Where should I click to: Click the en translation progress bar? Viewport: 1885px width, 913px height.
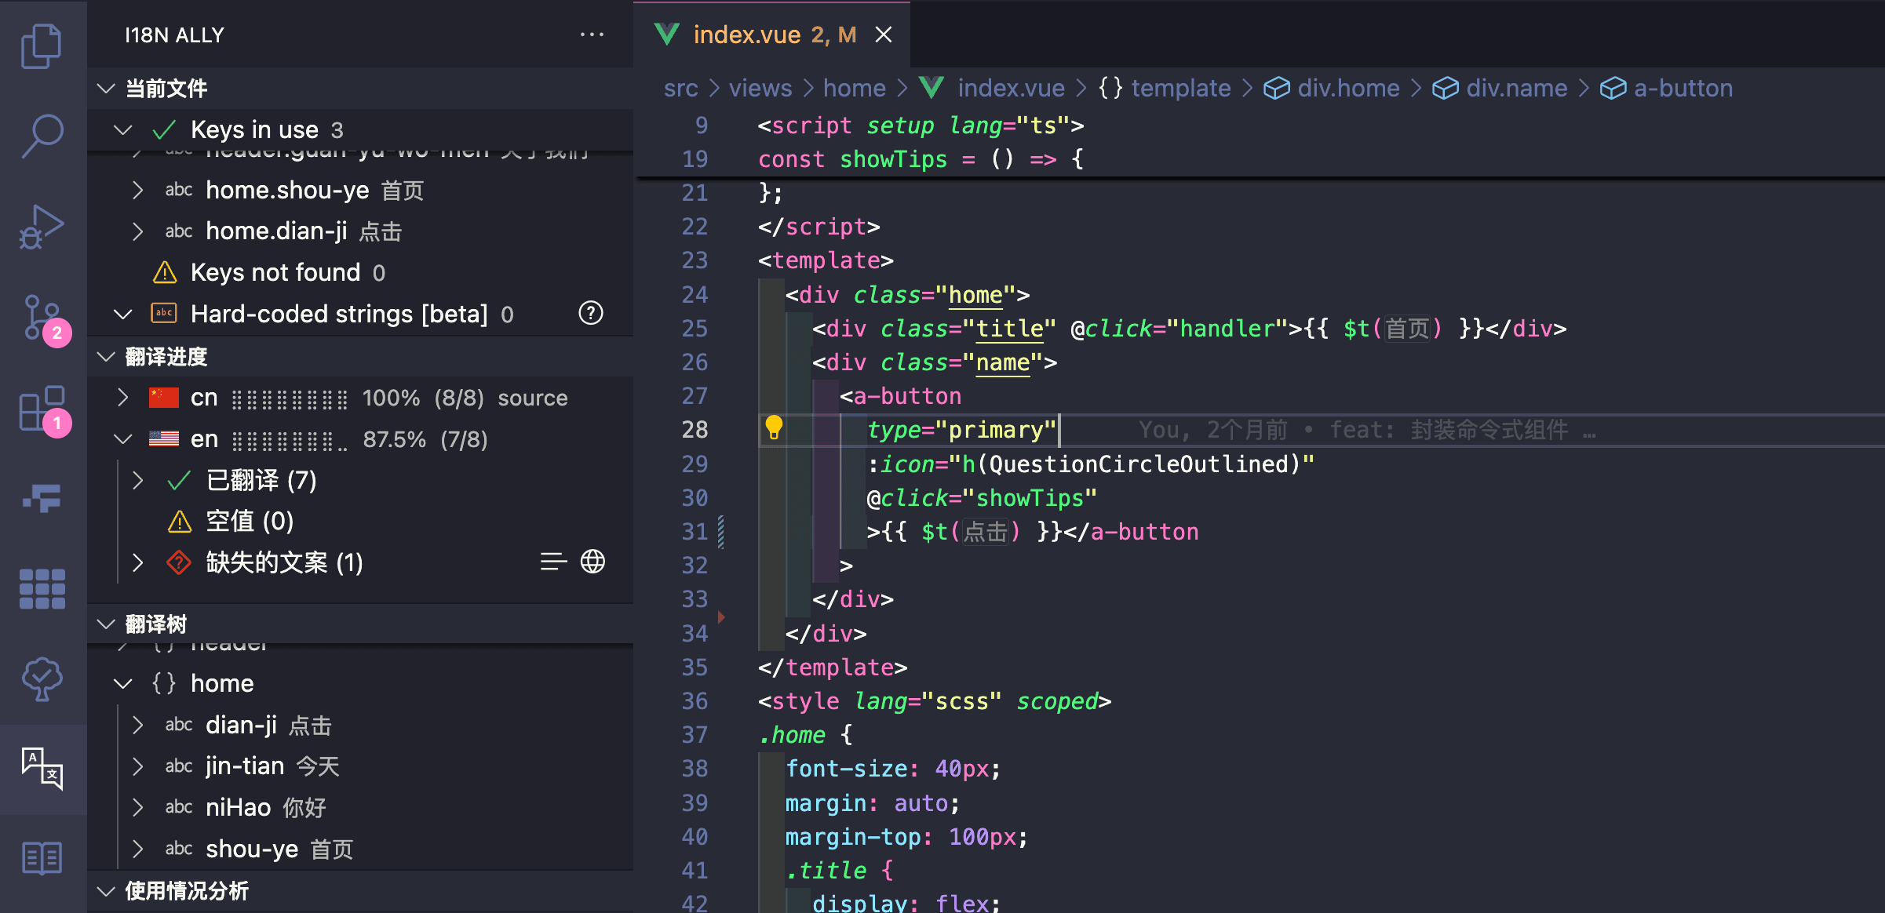pos(290,441)
